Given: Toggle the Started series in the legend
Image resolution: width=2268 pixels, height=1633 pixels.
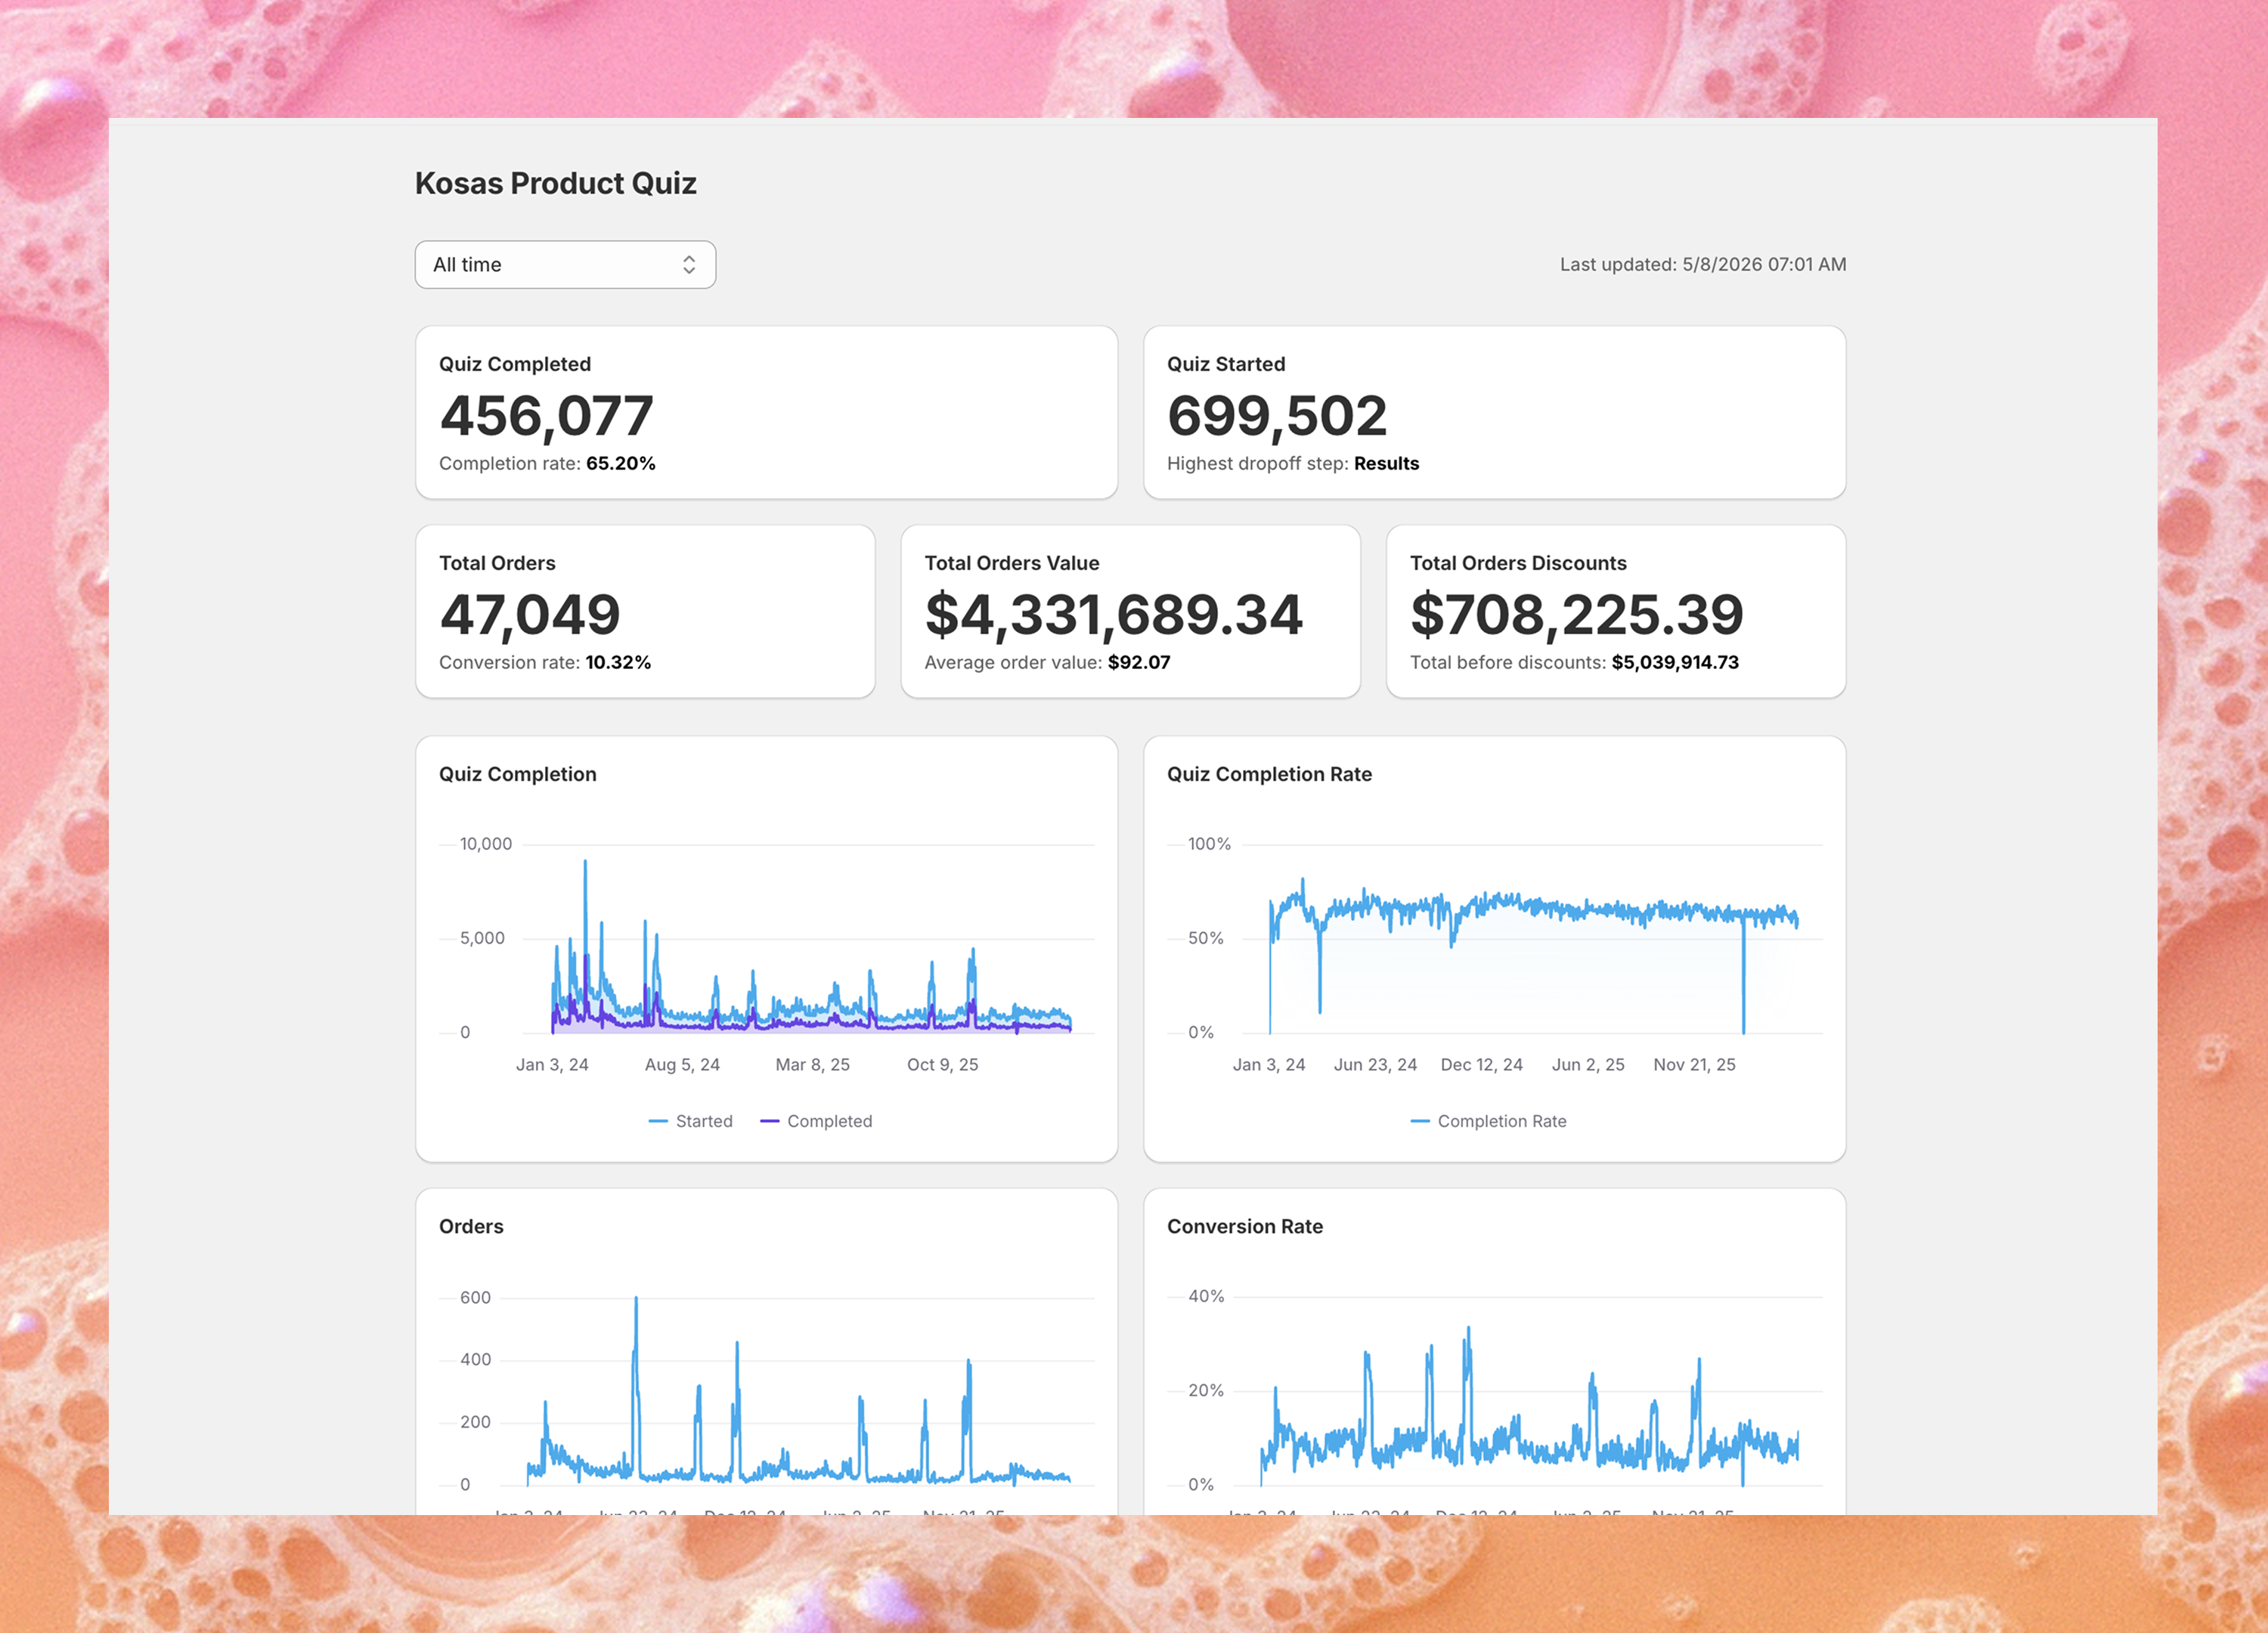Looking at the screenshot, I should (691, 1121).
